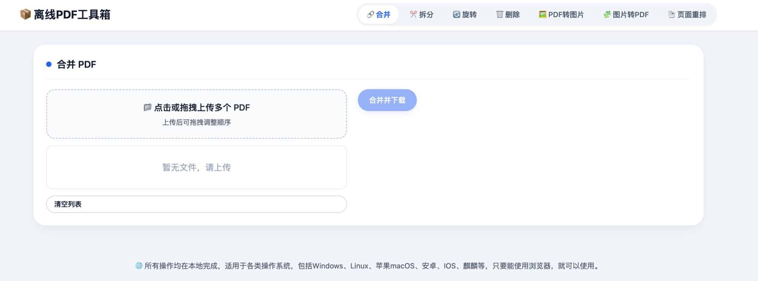The width and height of the screenshot is (758, 281).
Task: Open the 拆分 tab
Action: [x=422, y=14]
